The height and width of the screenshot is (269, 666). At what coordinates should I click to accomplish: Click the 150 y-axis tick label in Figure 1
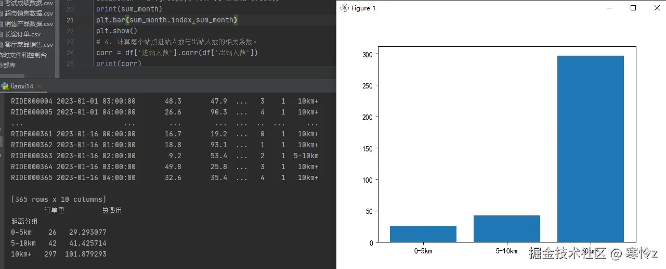369,148
